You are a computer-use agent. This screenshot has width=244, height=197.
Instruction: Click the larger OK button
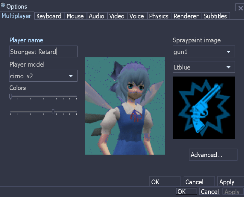click(165, 182)
